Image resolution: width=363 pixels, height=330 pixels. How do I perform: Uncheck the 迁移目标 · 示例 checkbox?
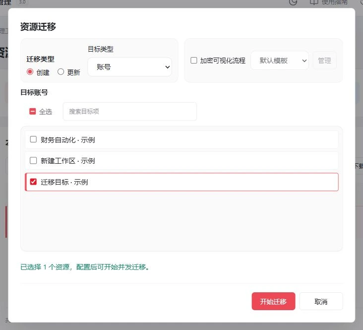click(x=33, y=182)
